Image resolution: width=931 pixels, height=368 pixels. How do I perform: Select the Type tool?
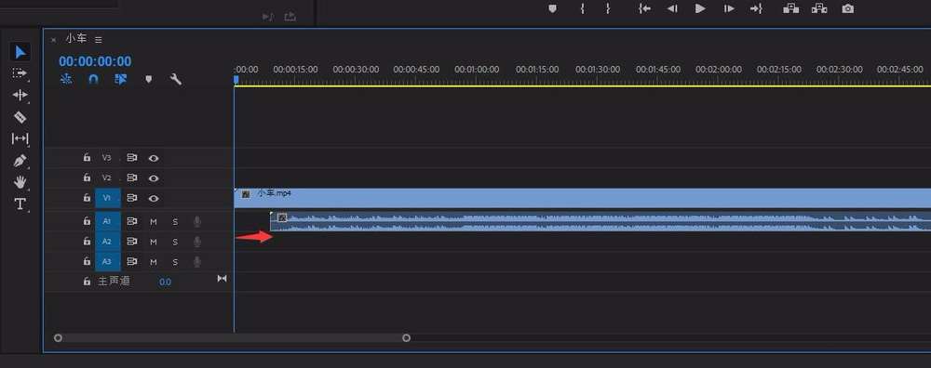click(20, 204)
